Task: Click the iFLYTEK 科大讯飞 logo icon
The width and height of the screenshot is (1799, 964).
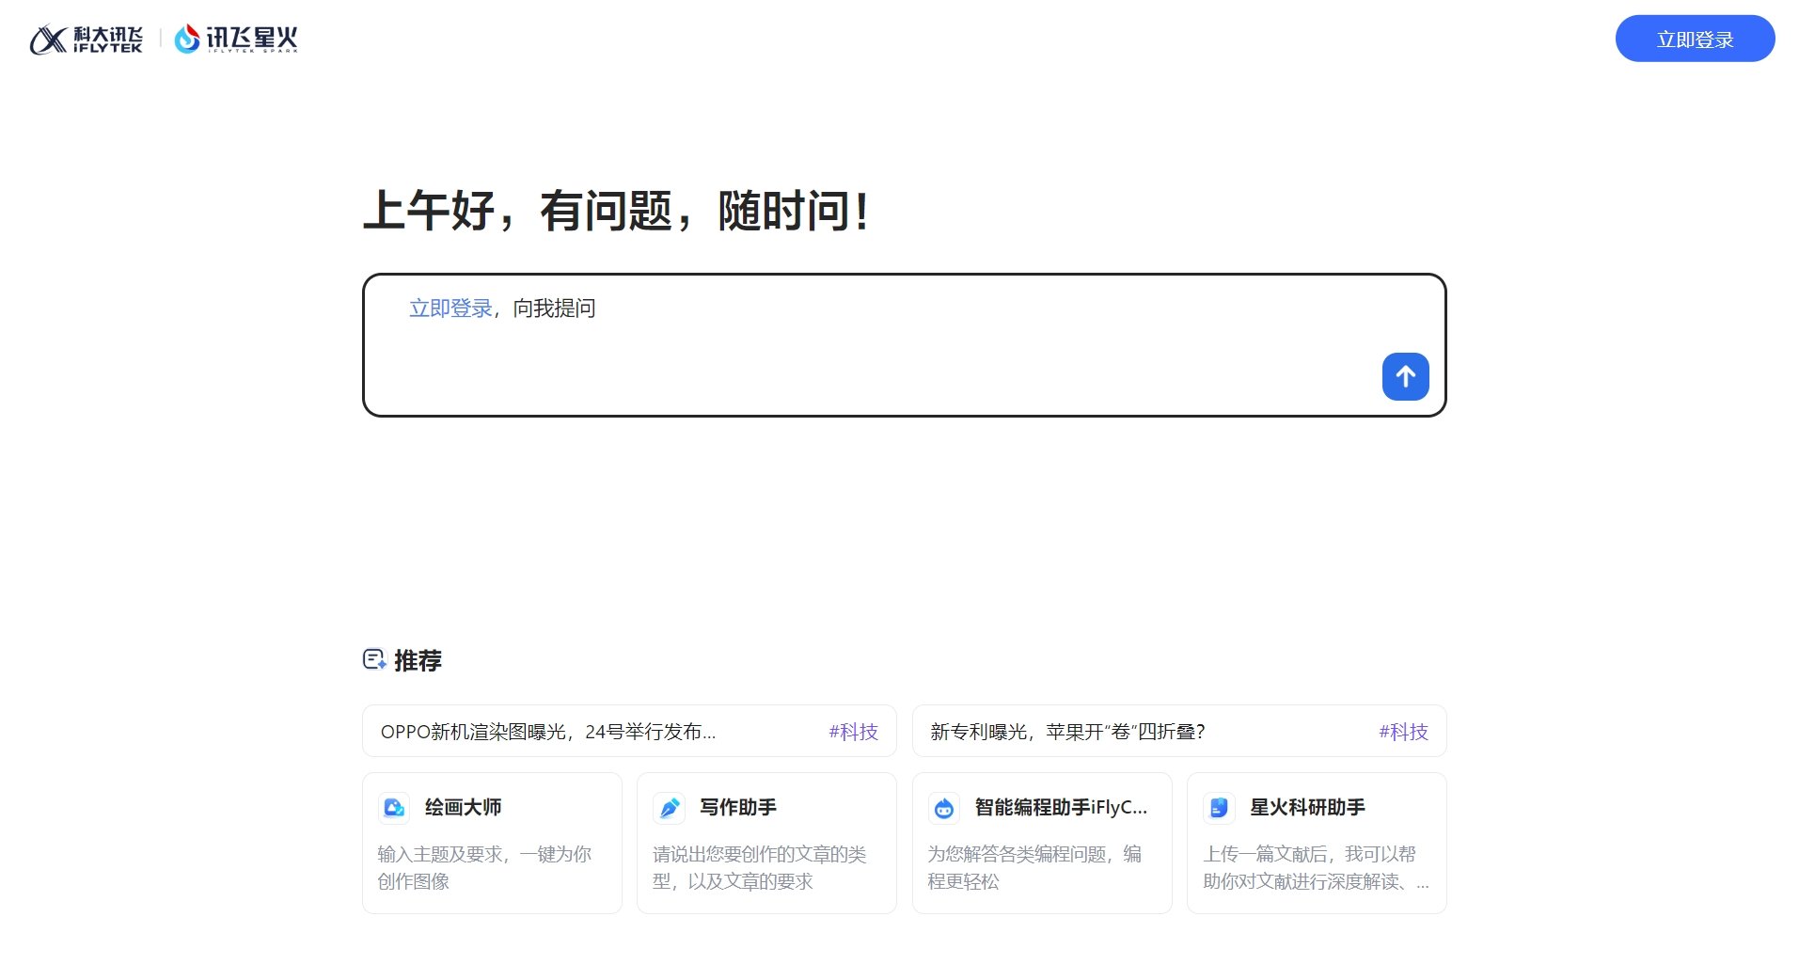Action: coord(45,38)
